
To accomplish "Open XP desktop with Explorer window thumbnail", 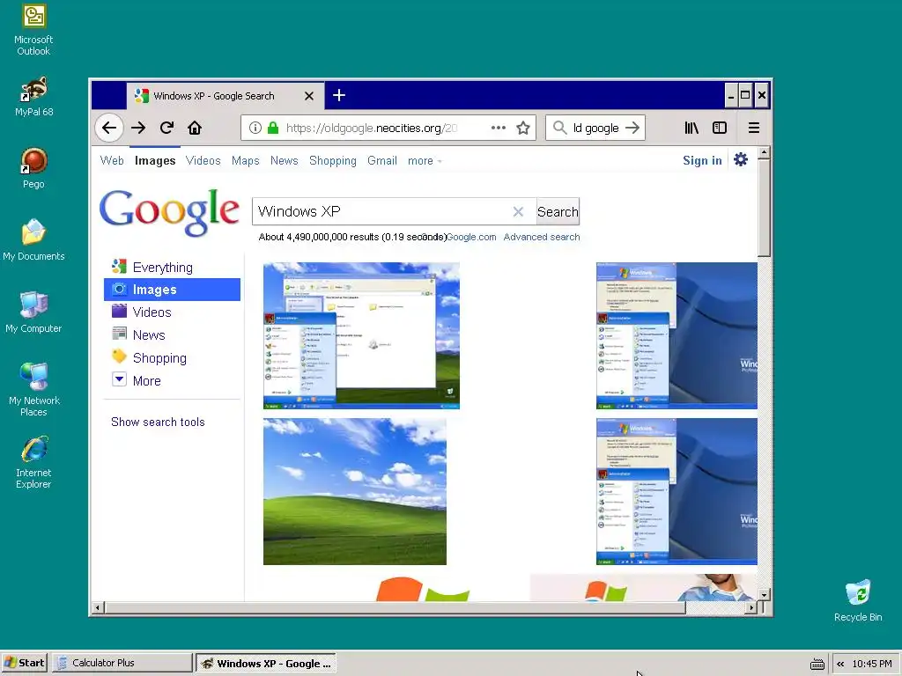I will point(361,335).
